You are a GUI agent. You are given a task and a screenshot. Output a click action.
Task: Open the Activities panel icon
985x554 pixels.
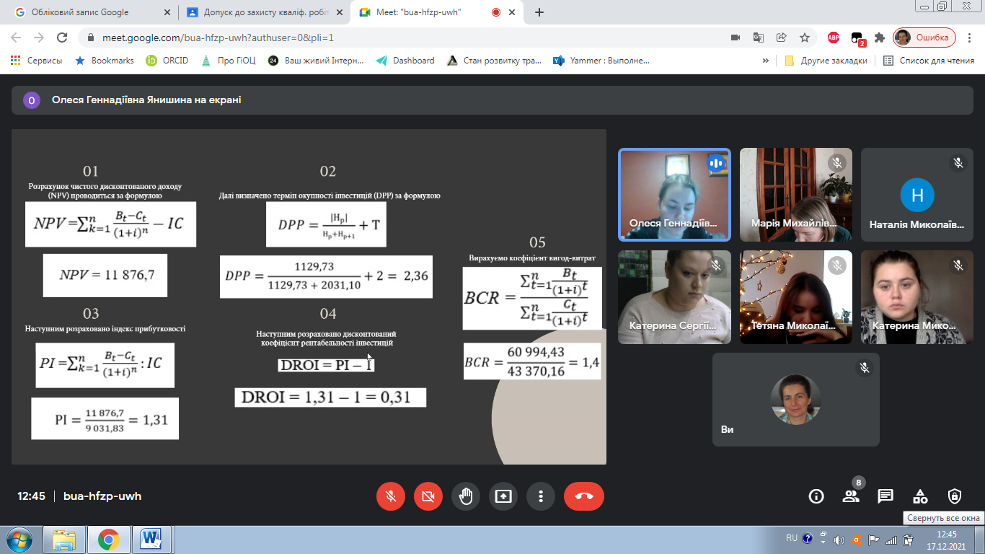920,496
